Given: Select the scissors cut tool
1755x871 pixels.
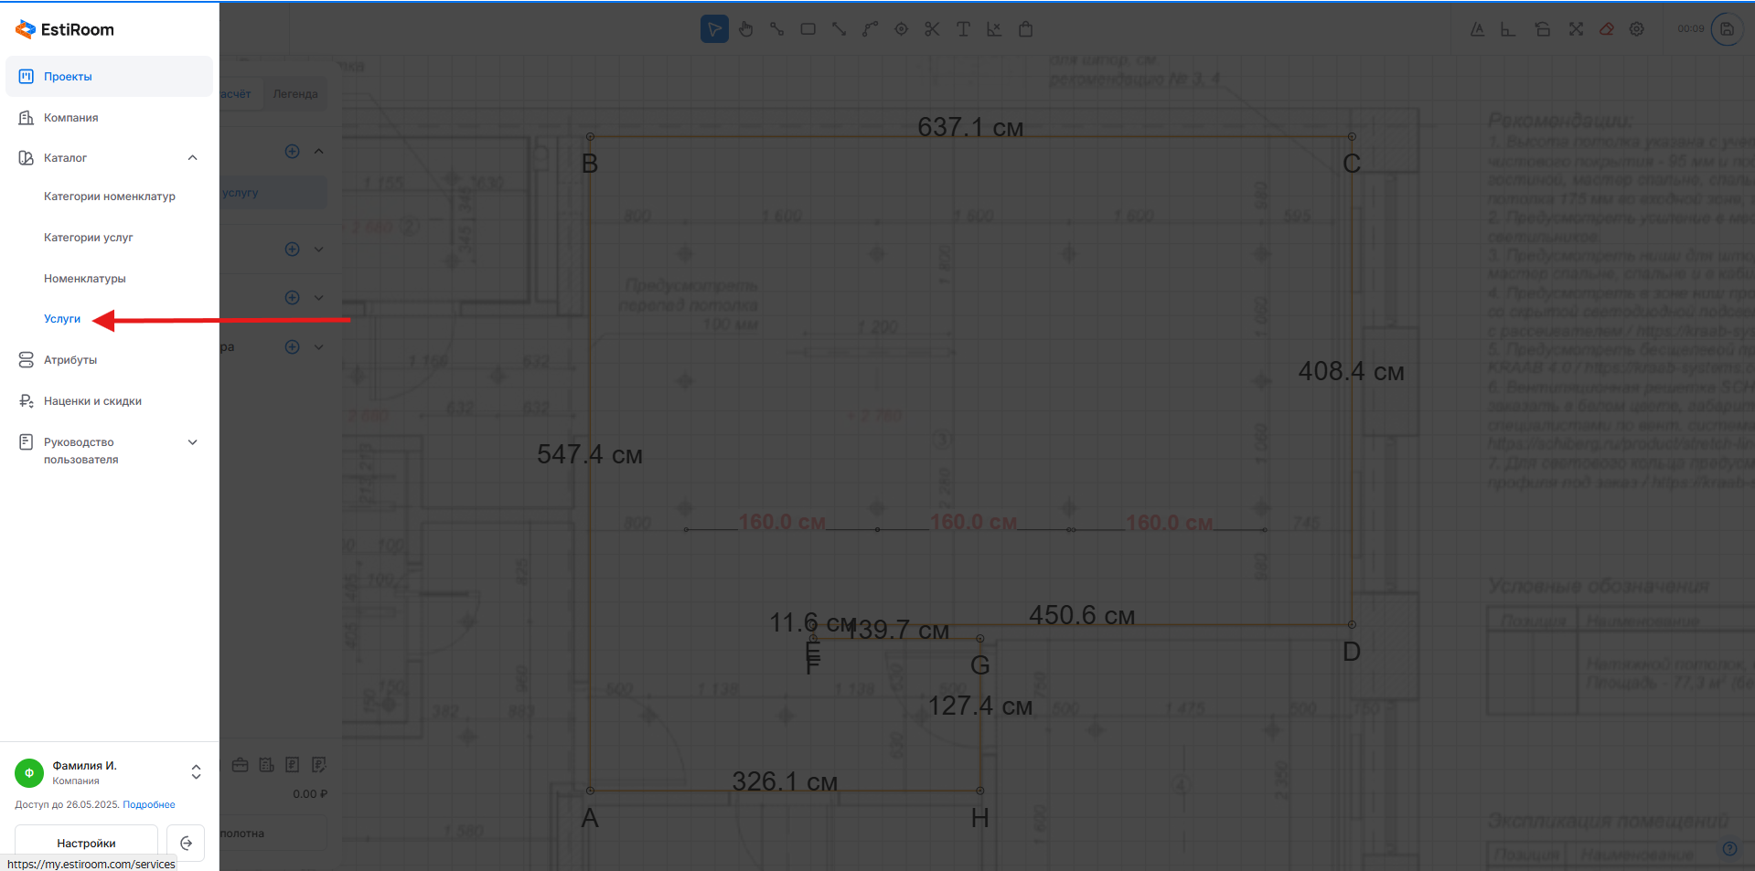Looking at the screenshot, I should 932,29.
